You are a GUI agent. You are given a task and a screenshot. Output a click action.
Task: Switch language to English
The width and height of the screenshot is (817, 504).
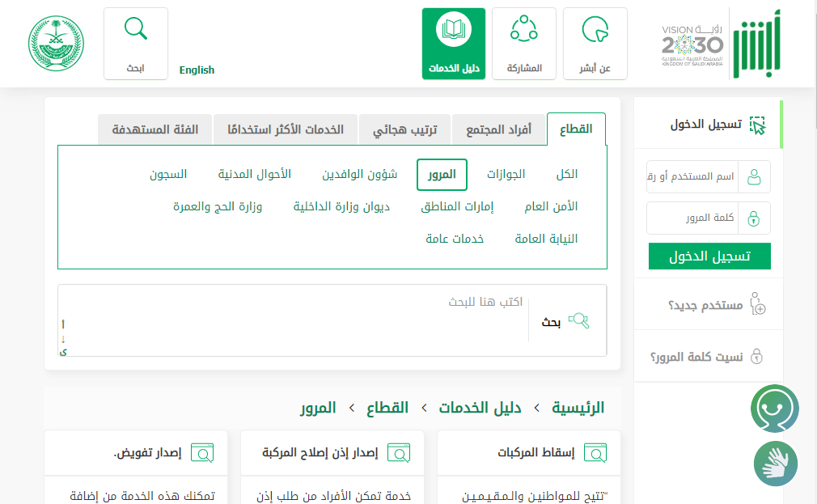tap(197, 70)
